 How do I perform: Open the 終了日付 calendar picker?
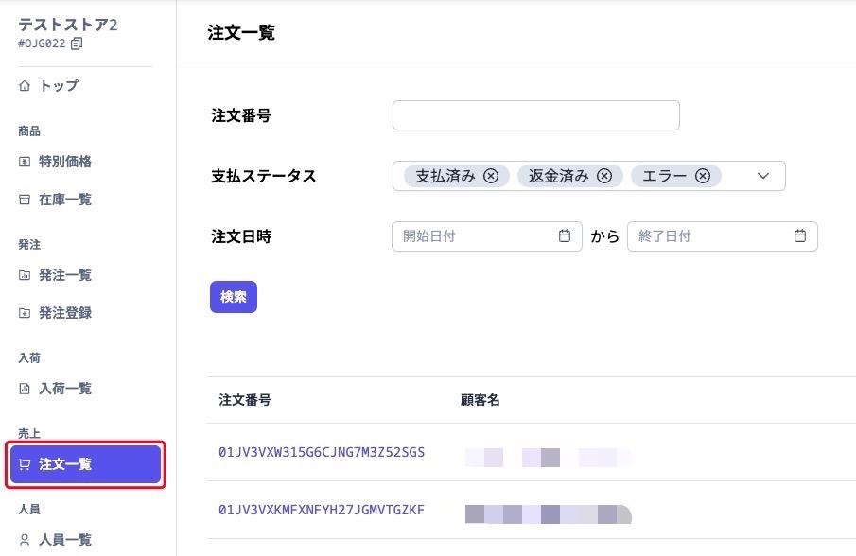[801, 235]
